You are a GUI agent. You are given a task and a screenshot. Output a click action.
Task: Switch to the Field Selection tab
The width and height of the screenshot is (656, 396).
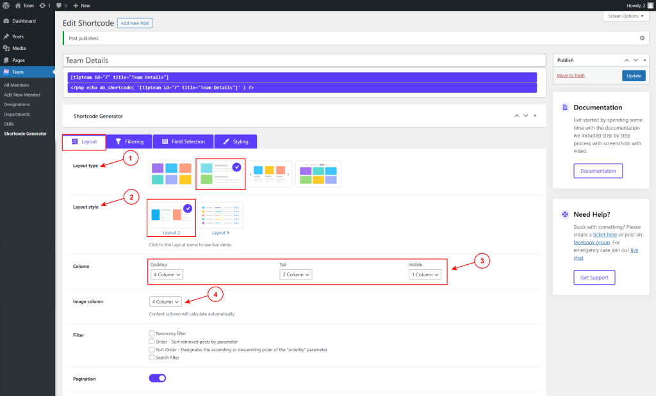point(183,141)
